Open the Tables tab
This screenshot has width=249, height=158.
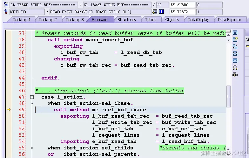[151, 20]
